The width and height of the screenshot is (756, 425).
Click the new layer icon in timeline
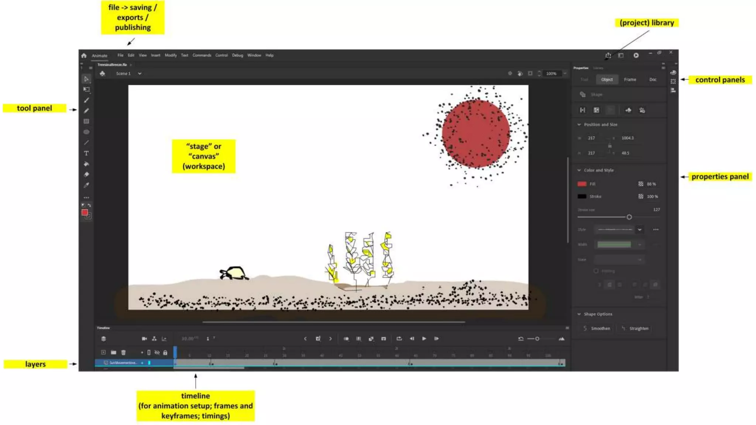103,353
